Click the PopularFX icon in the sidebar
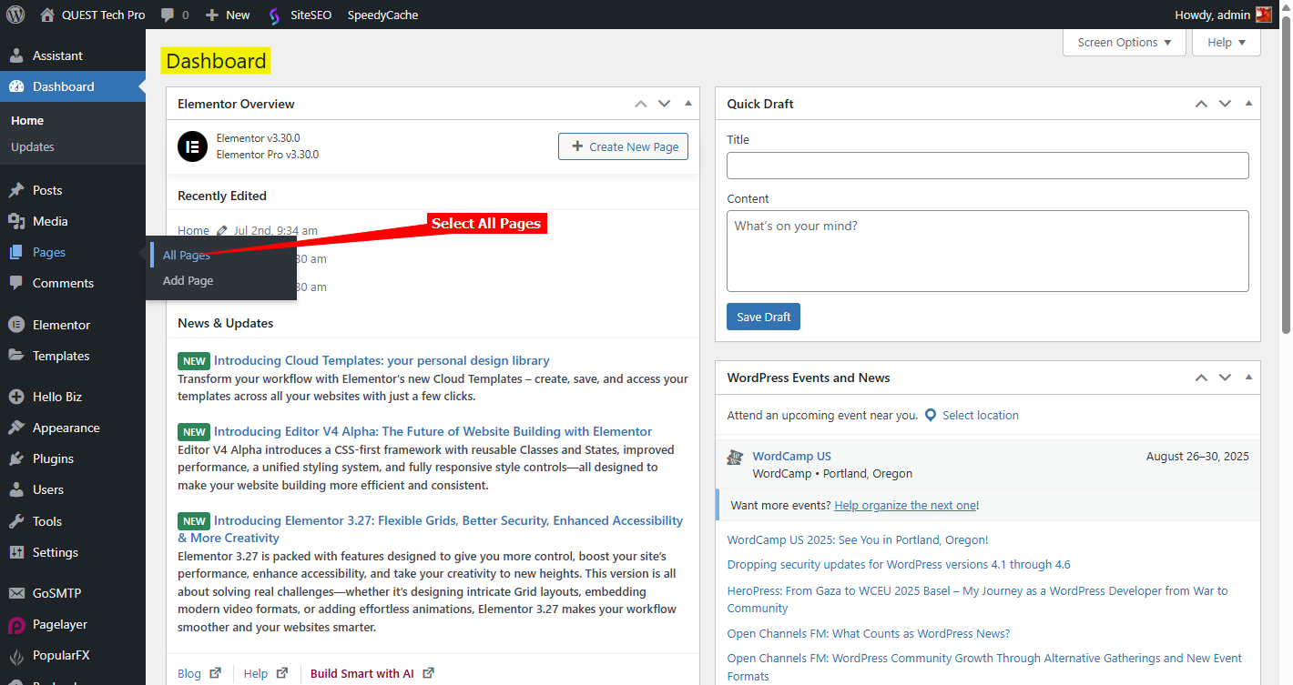 tap(15, 656)
